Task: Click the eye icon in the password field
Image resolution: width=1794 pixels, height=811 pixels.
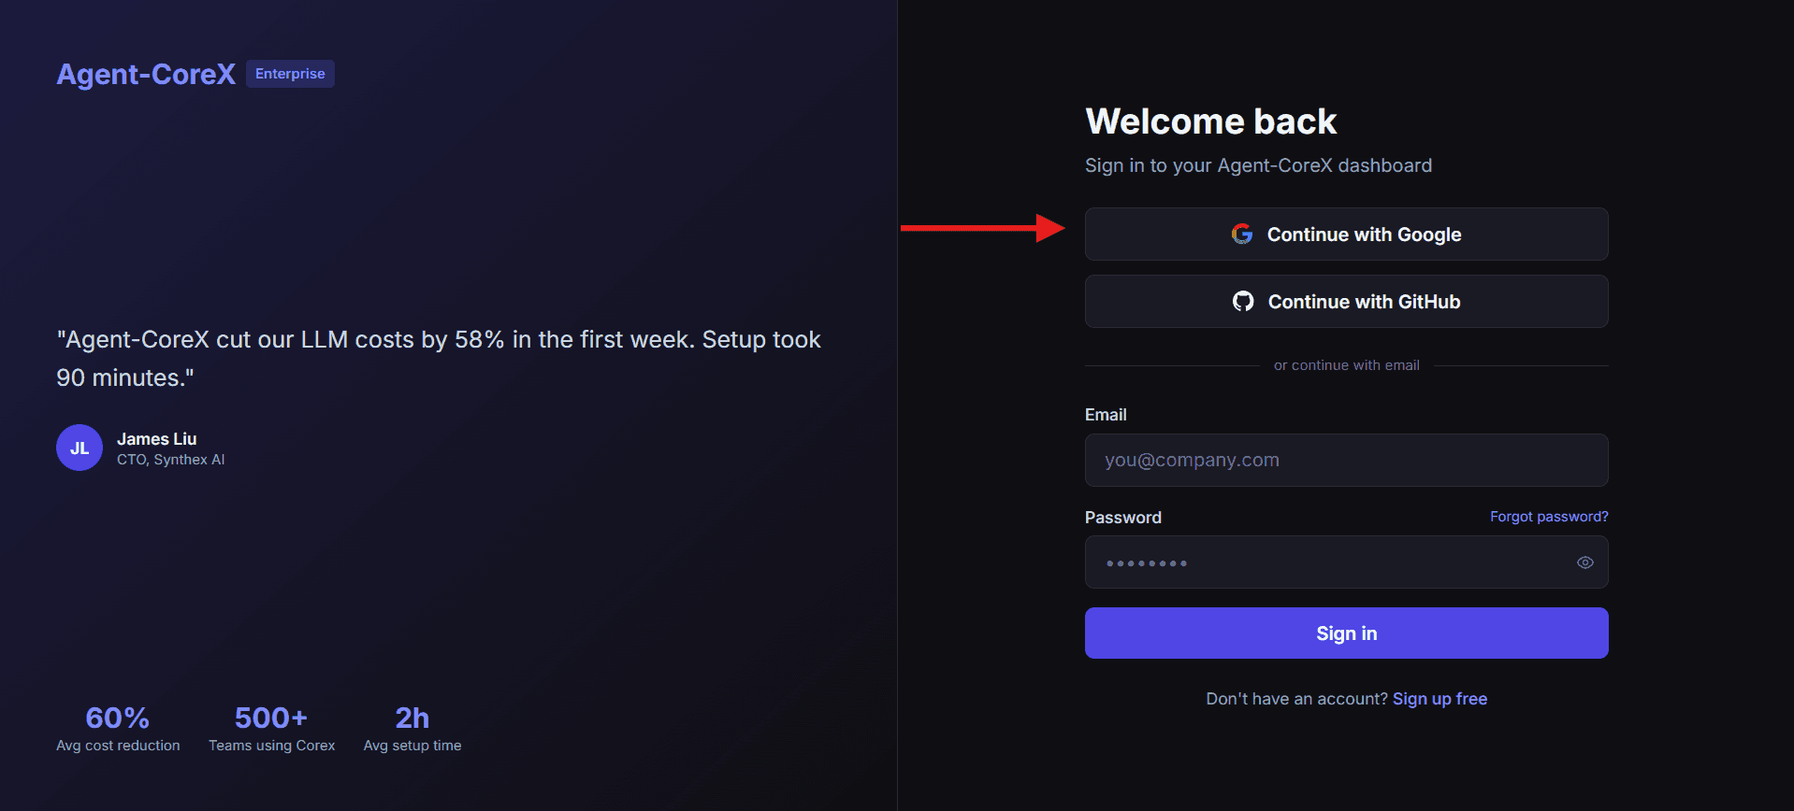Action: click(x=1584, y=562)
